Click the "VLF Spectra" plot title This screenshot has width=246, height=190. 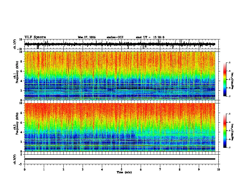coord(35,37)
